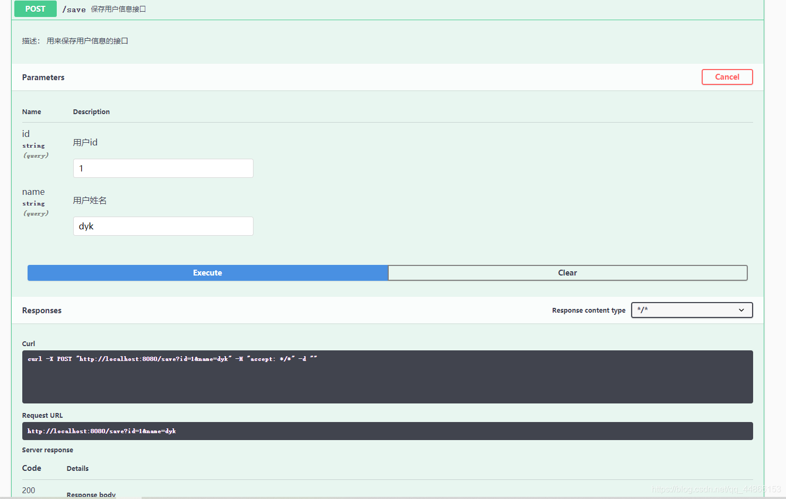This screenshot has height=499, width=786.
Task: Clear the request results
Action: click(x=567, y=273)
